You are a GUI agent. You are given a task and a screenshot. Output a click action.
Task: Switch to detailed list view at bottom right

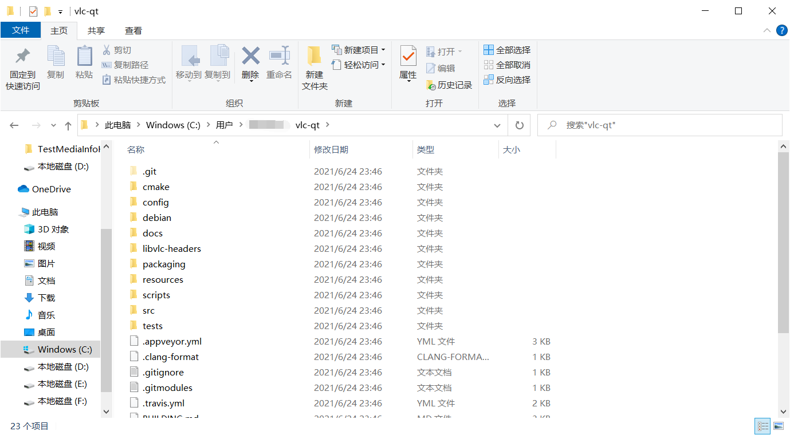pos(763,426)
